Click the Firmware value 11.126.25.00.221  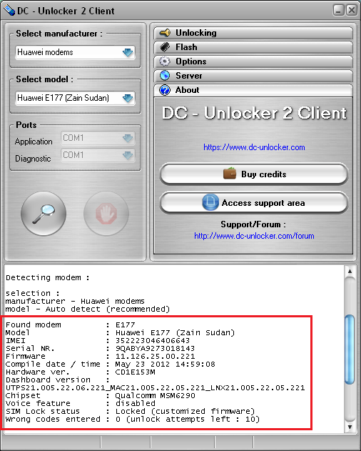[155, 356]
